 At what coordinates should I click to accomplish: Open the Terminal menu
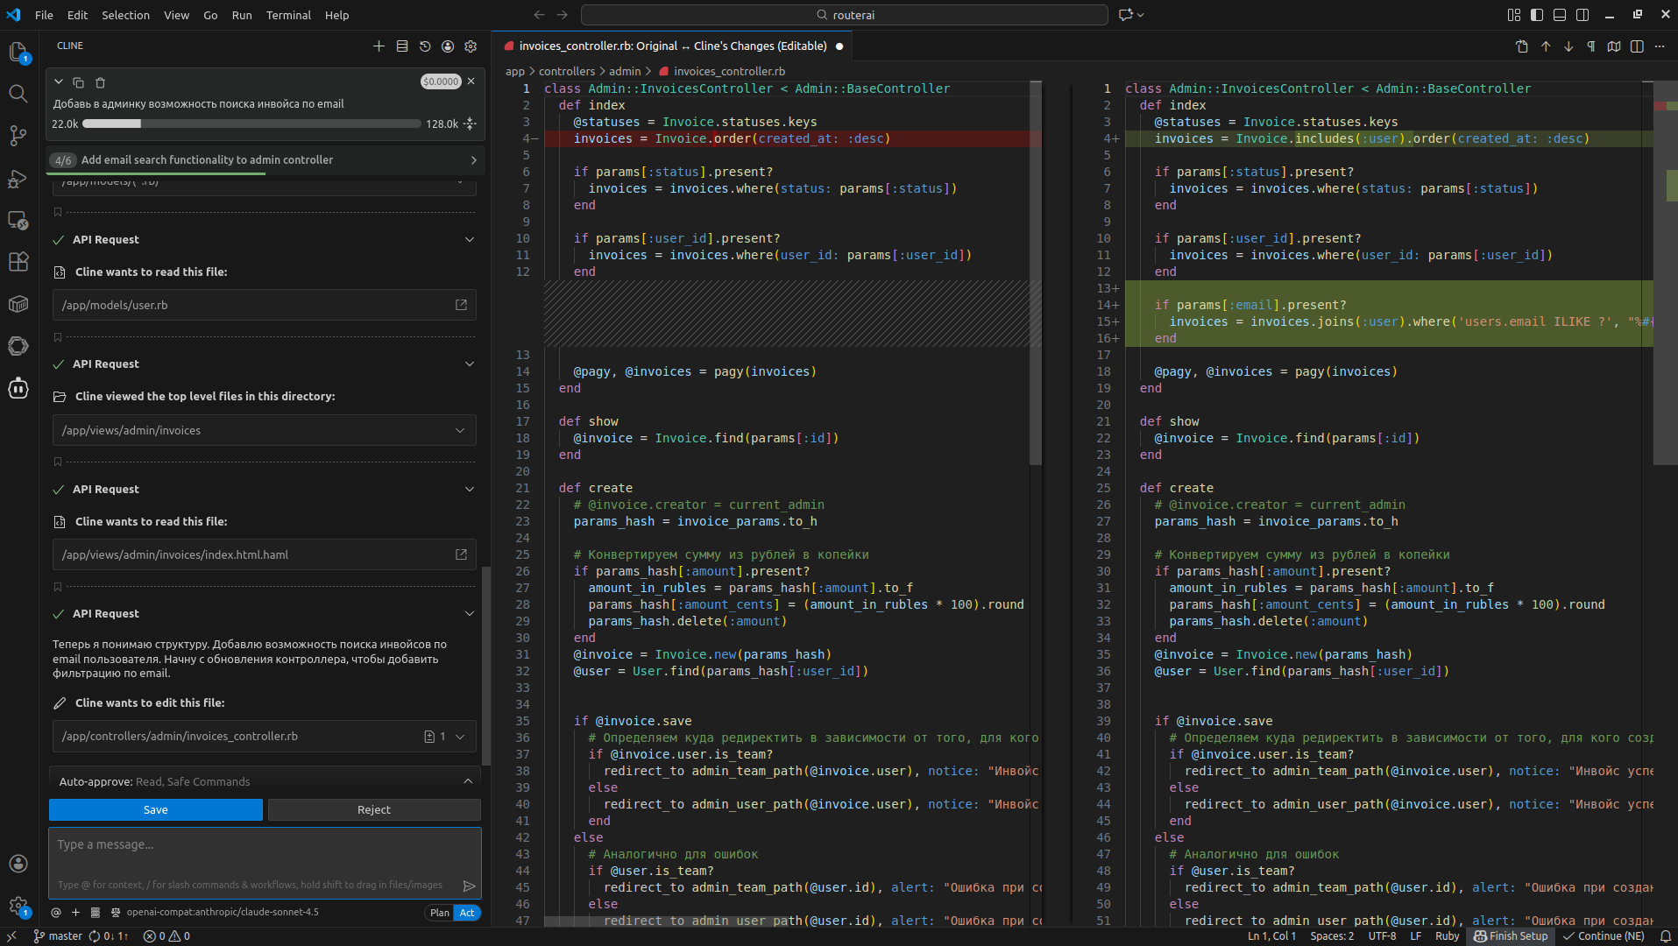coord(287,15)
